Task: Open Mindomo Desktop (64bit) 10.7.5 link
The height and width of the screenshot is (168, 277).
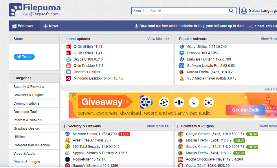Action: [x=98, y=78]
